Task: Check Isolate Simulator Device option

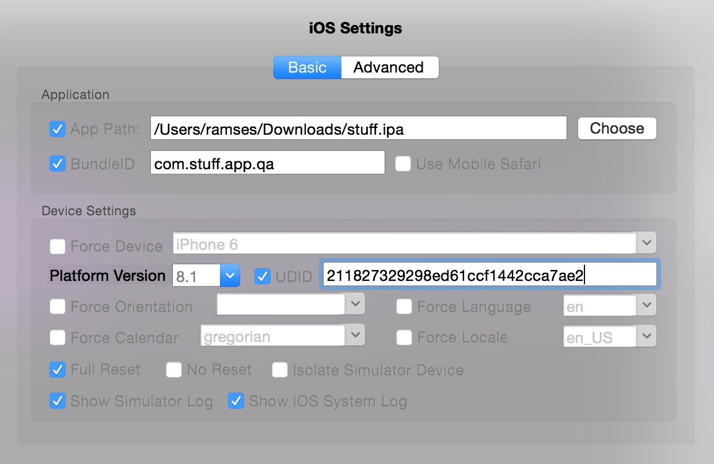Action: pyautogui.click(x=280, y=370)
